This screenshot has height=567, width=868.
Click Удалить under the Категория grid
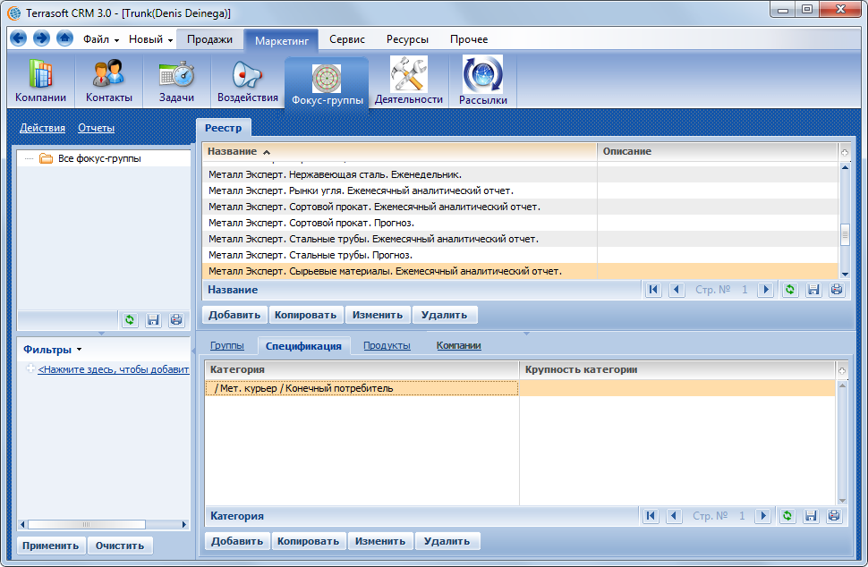click(447, 541)
